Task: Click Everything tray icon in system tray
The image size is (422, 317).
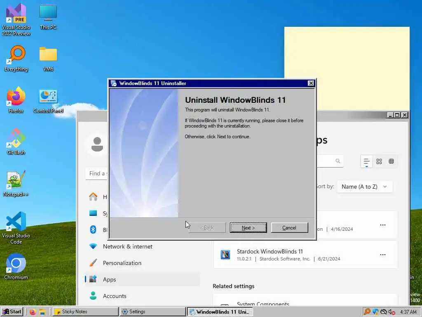Action: (367, 312)
